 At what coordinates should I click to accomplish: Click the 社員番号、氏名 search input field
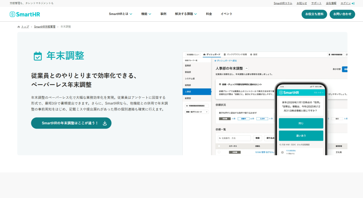[x=234, y=138]
